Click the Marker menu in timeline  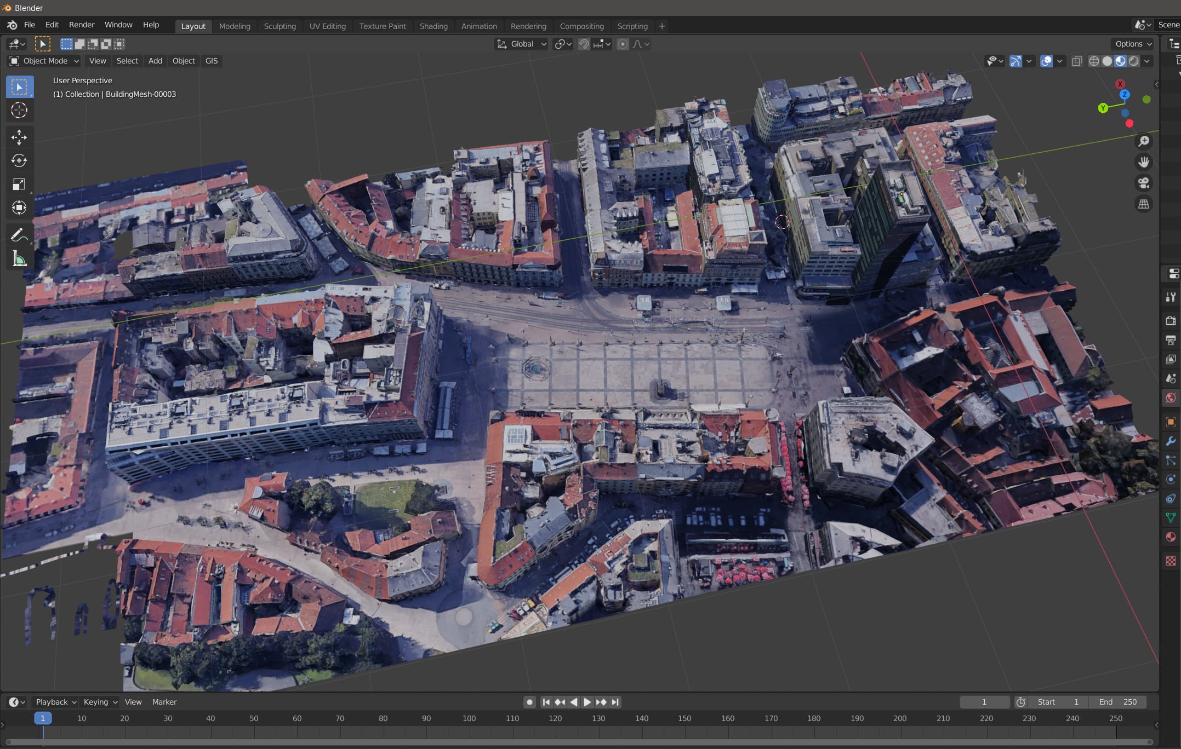click(x=164, y=702)
